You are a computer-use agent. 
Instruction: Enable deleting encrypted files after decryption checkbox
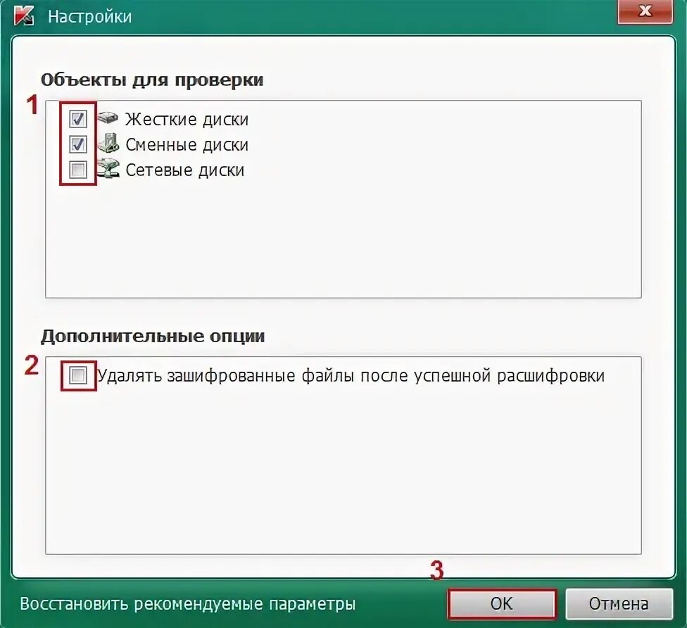click(78, 375)
